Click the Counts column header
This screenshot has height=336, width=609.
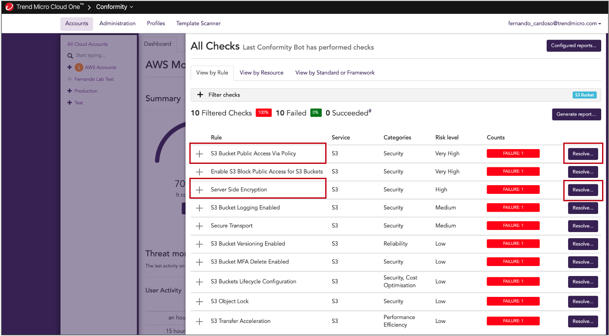pyautogui.click(x=496, y=137)
